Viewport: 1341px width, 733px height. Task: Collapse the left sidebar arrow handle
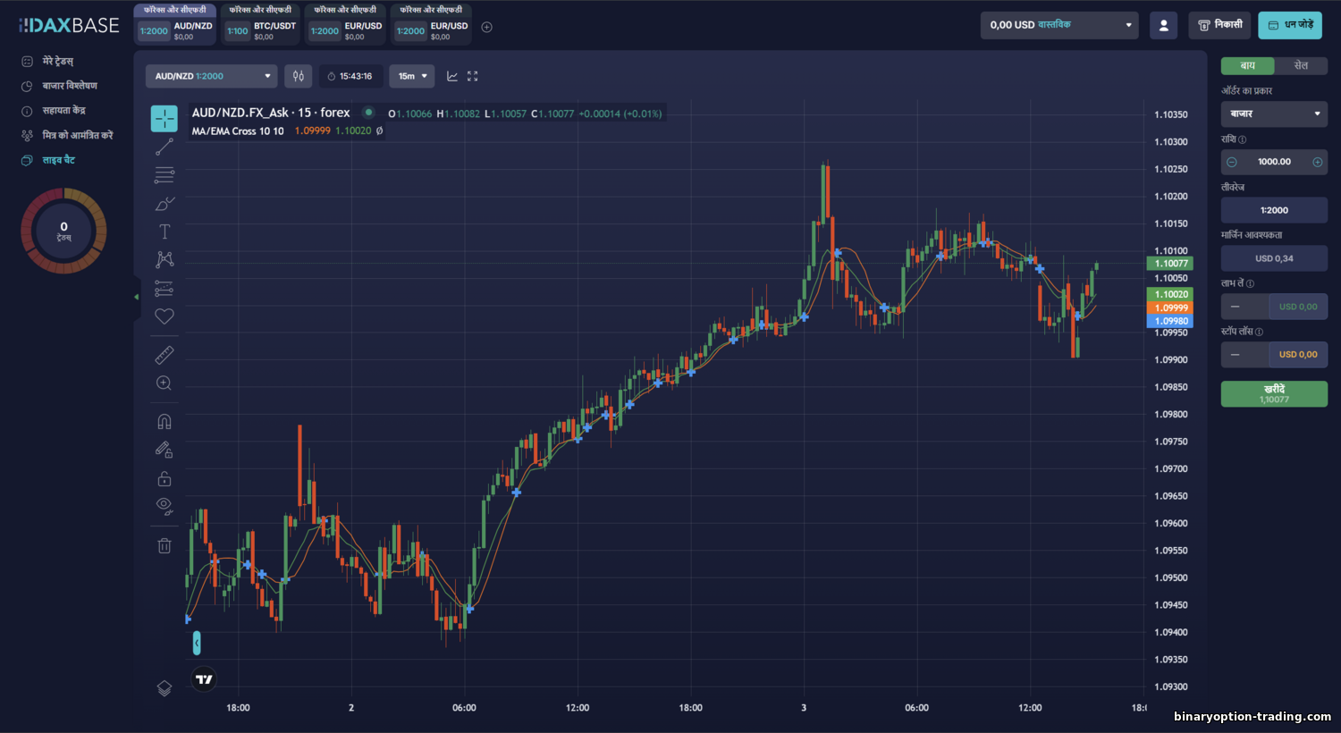tap(137, 297)
